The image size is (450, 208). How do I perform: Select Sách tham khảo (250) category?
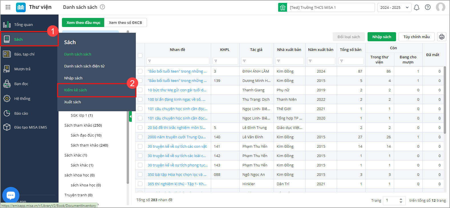click(x=83, y=125)
